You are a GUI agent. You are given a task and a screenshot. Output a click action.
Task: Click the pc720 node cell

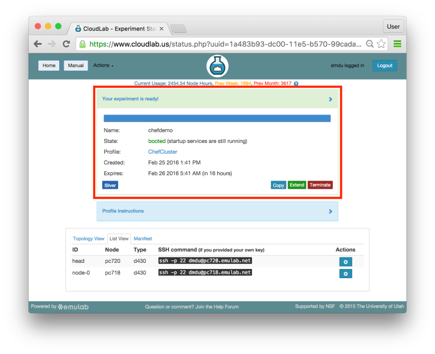pyautogui.click(x=113, y=261)
